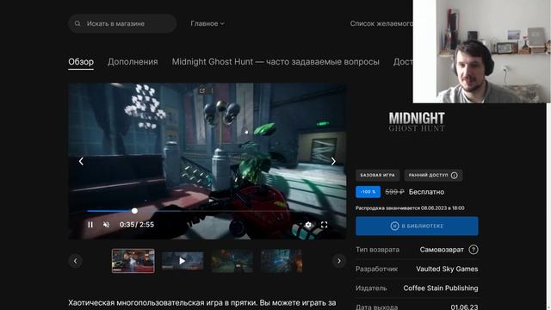Open the Обзор tab
551x310 pixels.
tap(81, 62)
